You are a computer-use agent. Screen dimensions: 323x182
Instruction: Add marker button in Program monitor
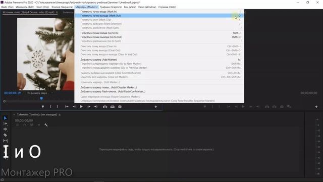click(205, 107)
